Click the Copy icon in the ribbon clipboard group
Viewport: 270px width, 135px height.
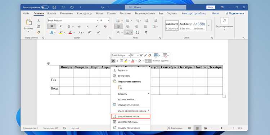(39, 26)
